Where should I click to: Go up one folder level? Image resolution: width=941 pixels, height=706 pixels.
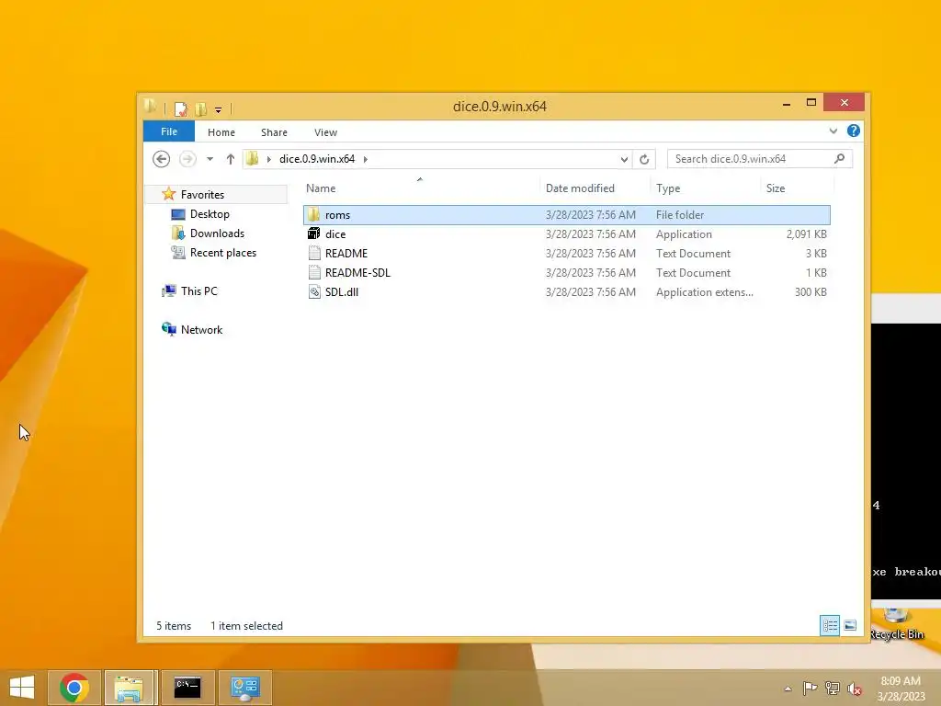(x=230, y=159)
